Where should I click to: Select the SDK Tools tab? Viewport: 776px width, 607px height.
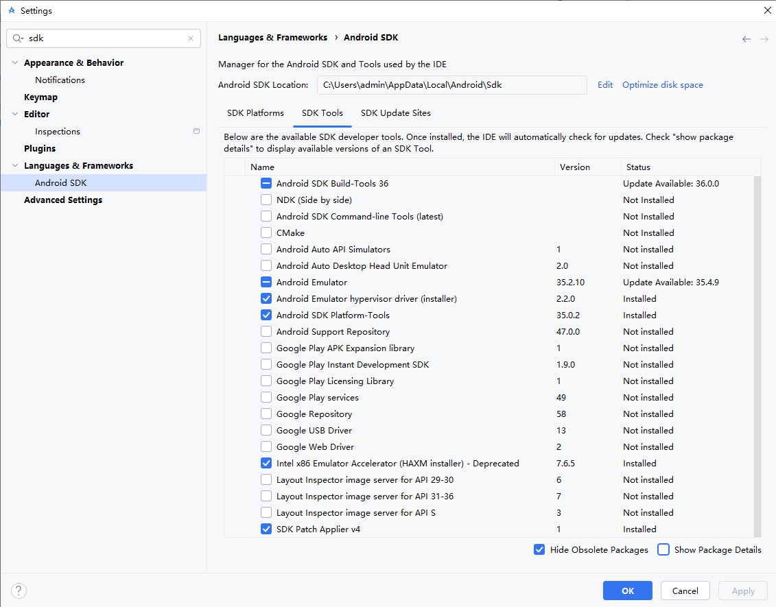click(x=322, y=112)
